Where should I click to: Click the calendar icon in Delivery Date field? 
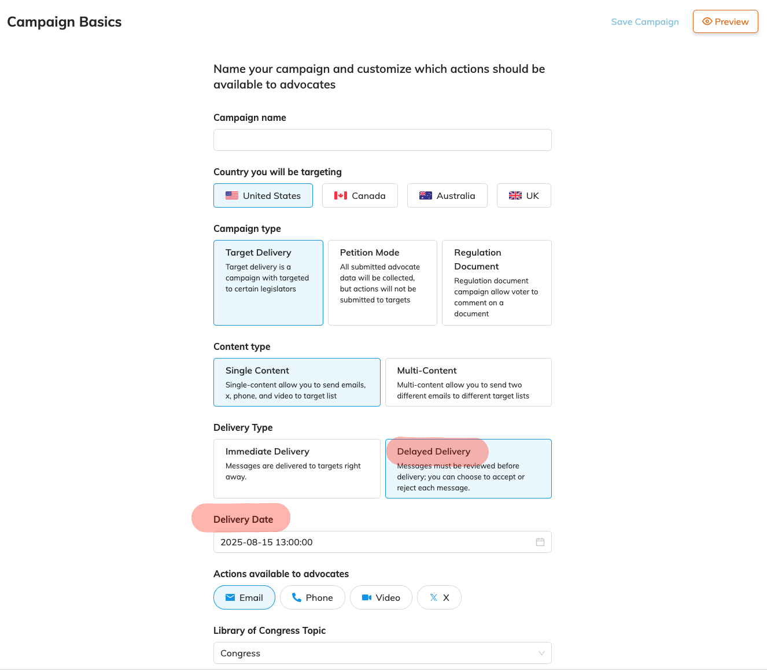[540, 542]
